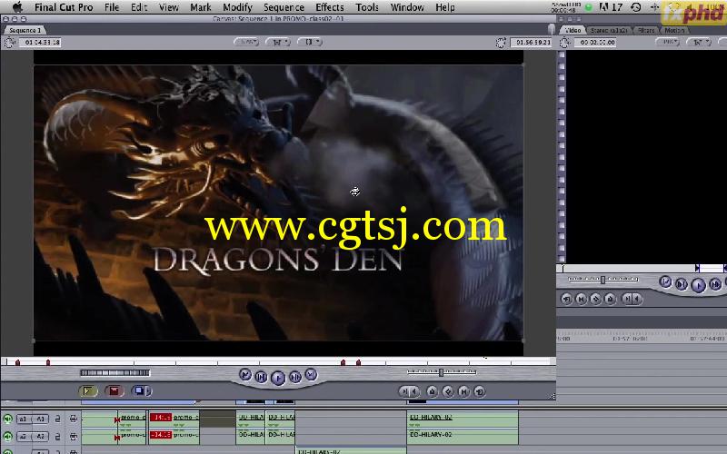
Task: Click Play in the Canvas transport controls
Action: click(x=278, y=378)
